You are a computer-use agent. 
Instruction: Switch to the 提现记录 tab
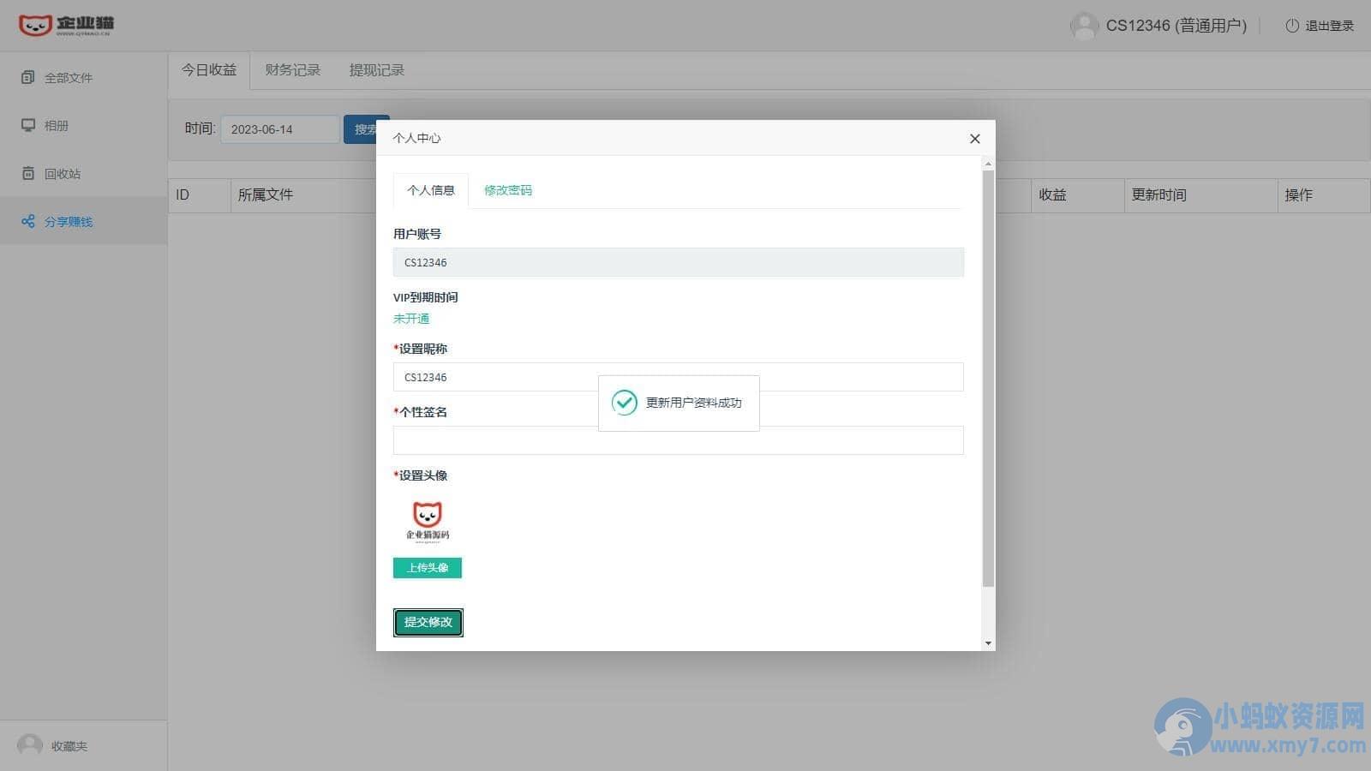pos(376,70)
